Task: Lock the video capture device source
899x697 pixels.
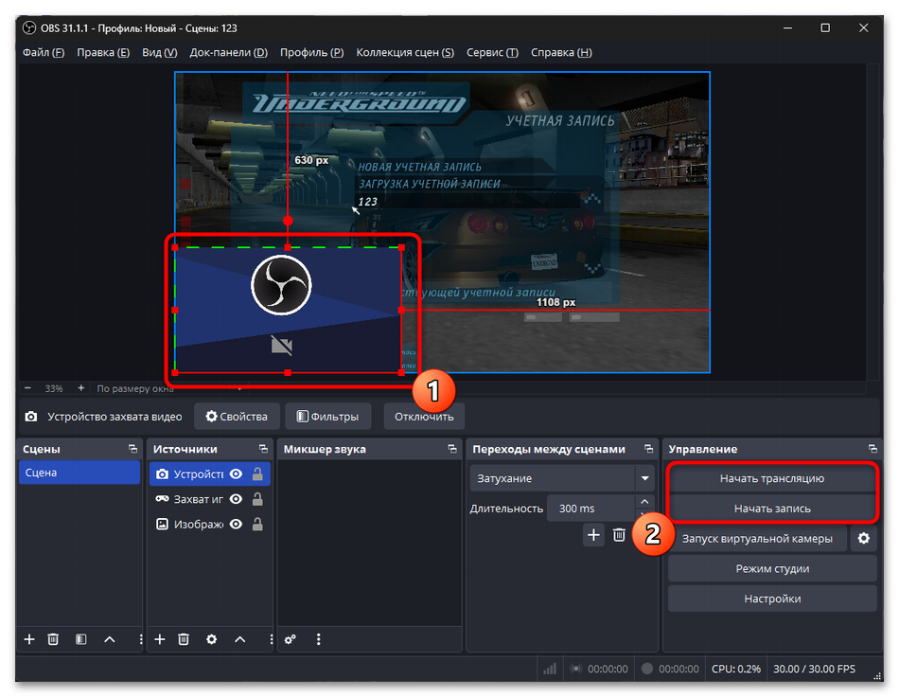Action: [258, 474]
